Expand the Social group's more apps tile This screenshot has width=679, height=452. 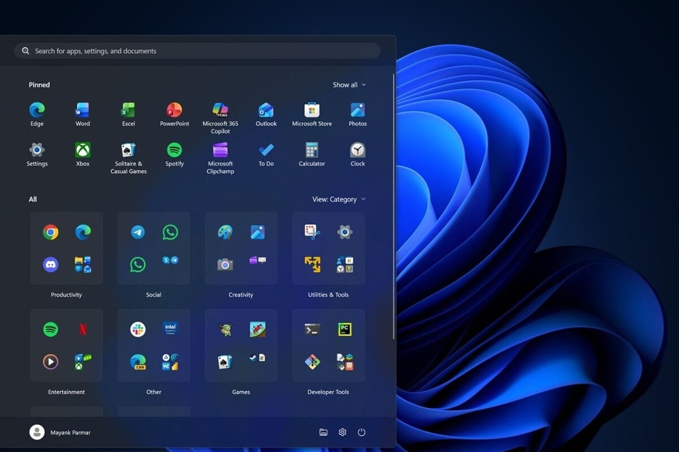(x=170, y=260)
